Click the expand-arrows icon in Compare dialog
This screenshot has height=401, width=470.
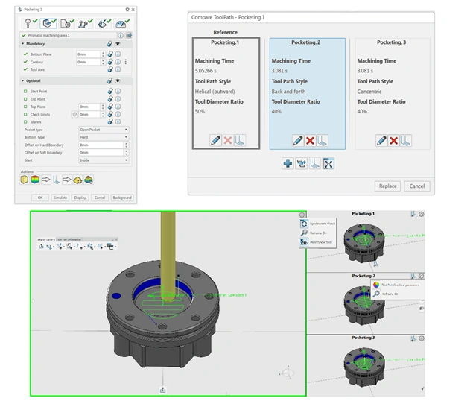point(328,163)
